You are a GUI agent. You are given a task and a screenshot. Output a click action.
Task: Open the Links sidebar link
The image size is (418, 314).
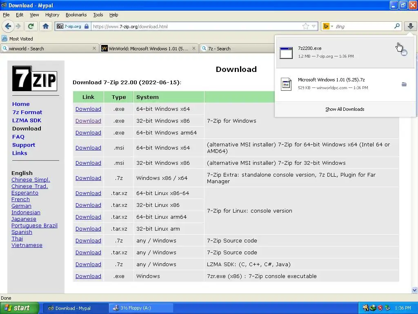point(20,153)
